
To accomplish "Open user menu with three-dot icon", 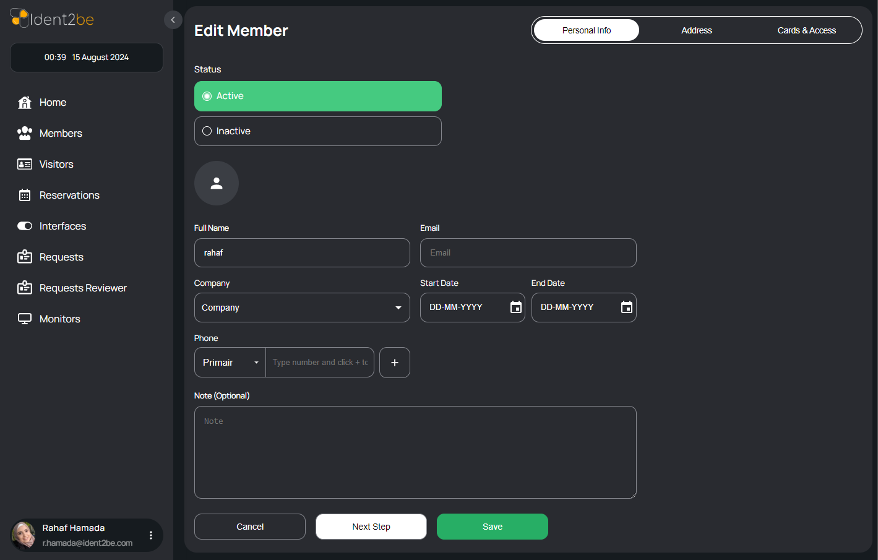I will click(x=151, y=535).
